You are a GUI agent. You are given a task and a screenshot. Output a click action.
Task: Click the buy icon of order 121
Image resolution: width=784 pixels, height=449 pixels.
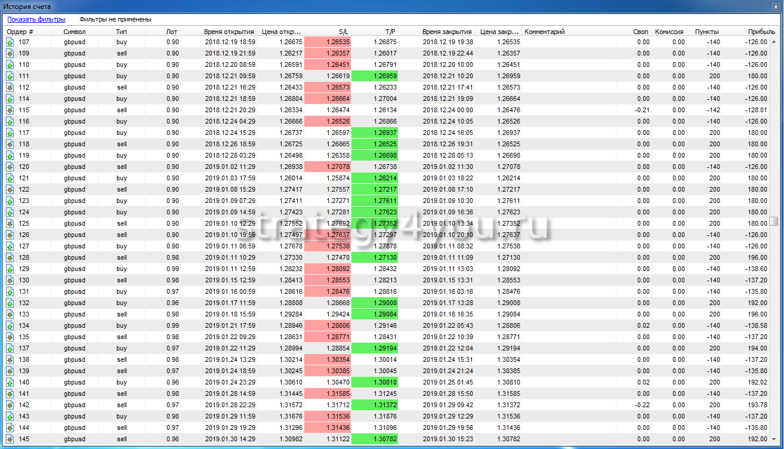[x=10, y=178]
